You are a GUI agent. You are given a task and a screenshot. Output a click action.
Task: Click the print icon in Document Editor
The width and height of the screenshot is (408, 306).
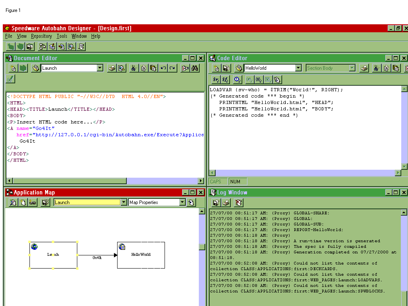[x=112, y=68]
